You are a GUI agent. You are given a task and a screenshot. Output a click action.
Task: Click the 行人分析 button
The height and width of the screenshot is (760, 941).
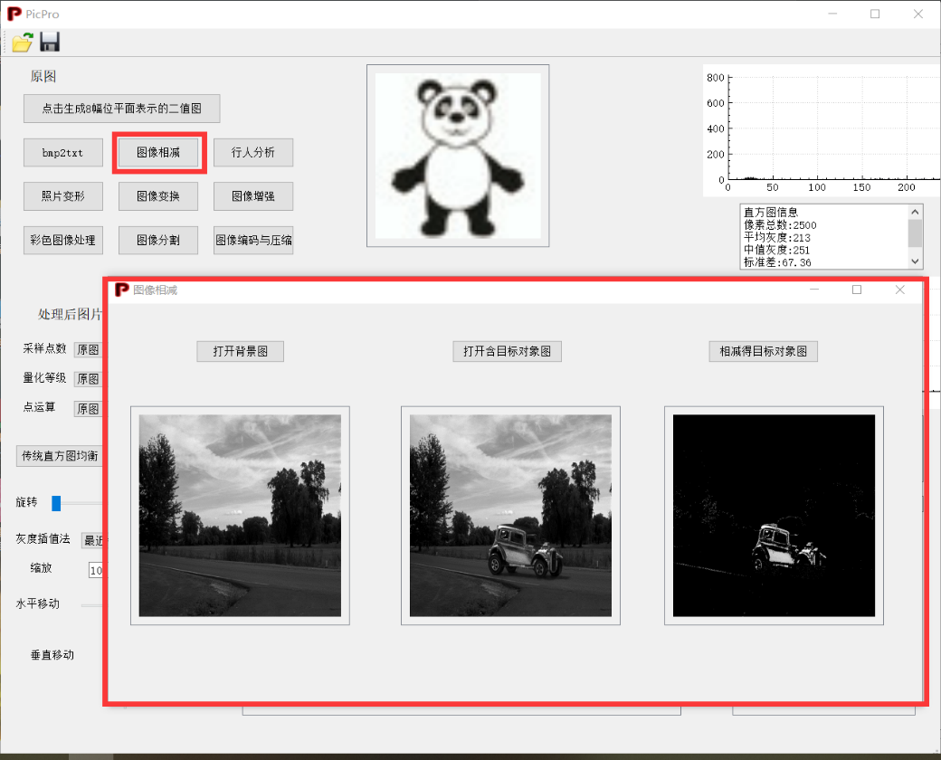[x=253, y=153]
